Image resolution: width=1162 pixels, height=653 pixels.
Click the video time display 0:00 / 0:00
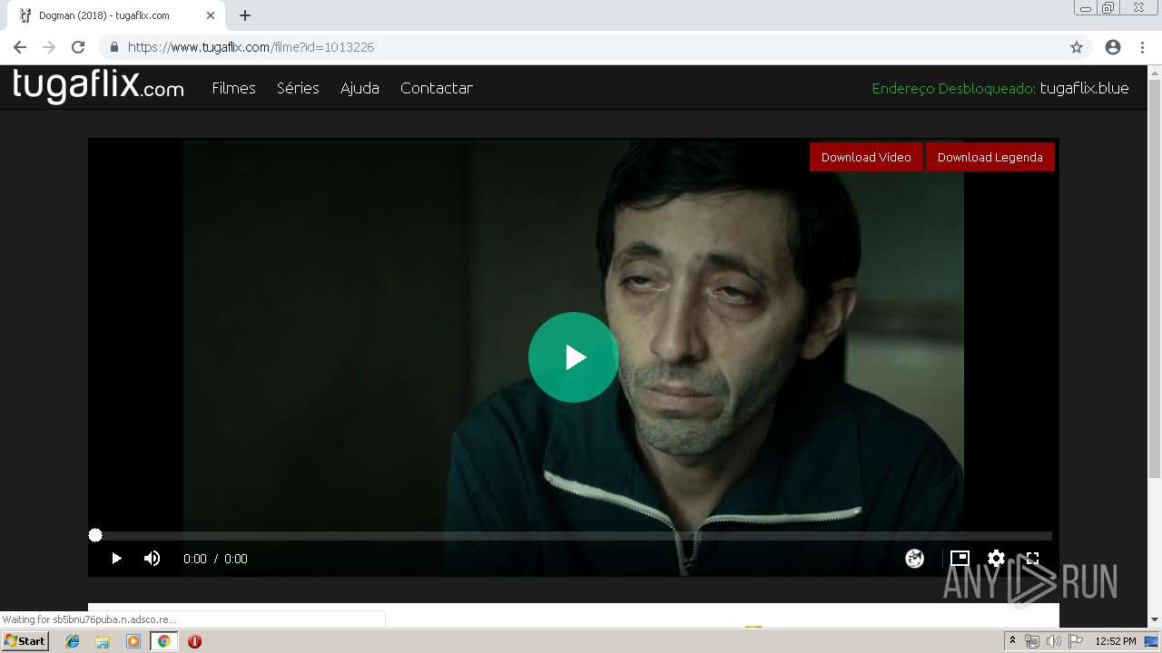point(215,559)
